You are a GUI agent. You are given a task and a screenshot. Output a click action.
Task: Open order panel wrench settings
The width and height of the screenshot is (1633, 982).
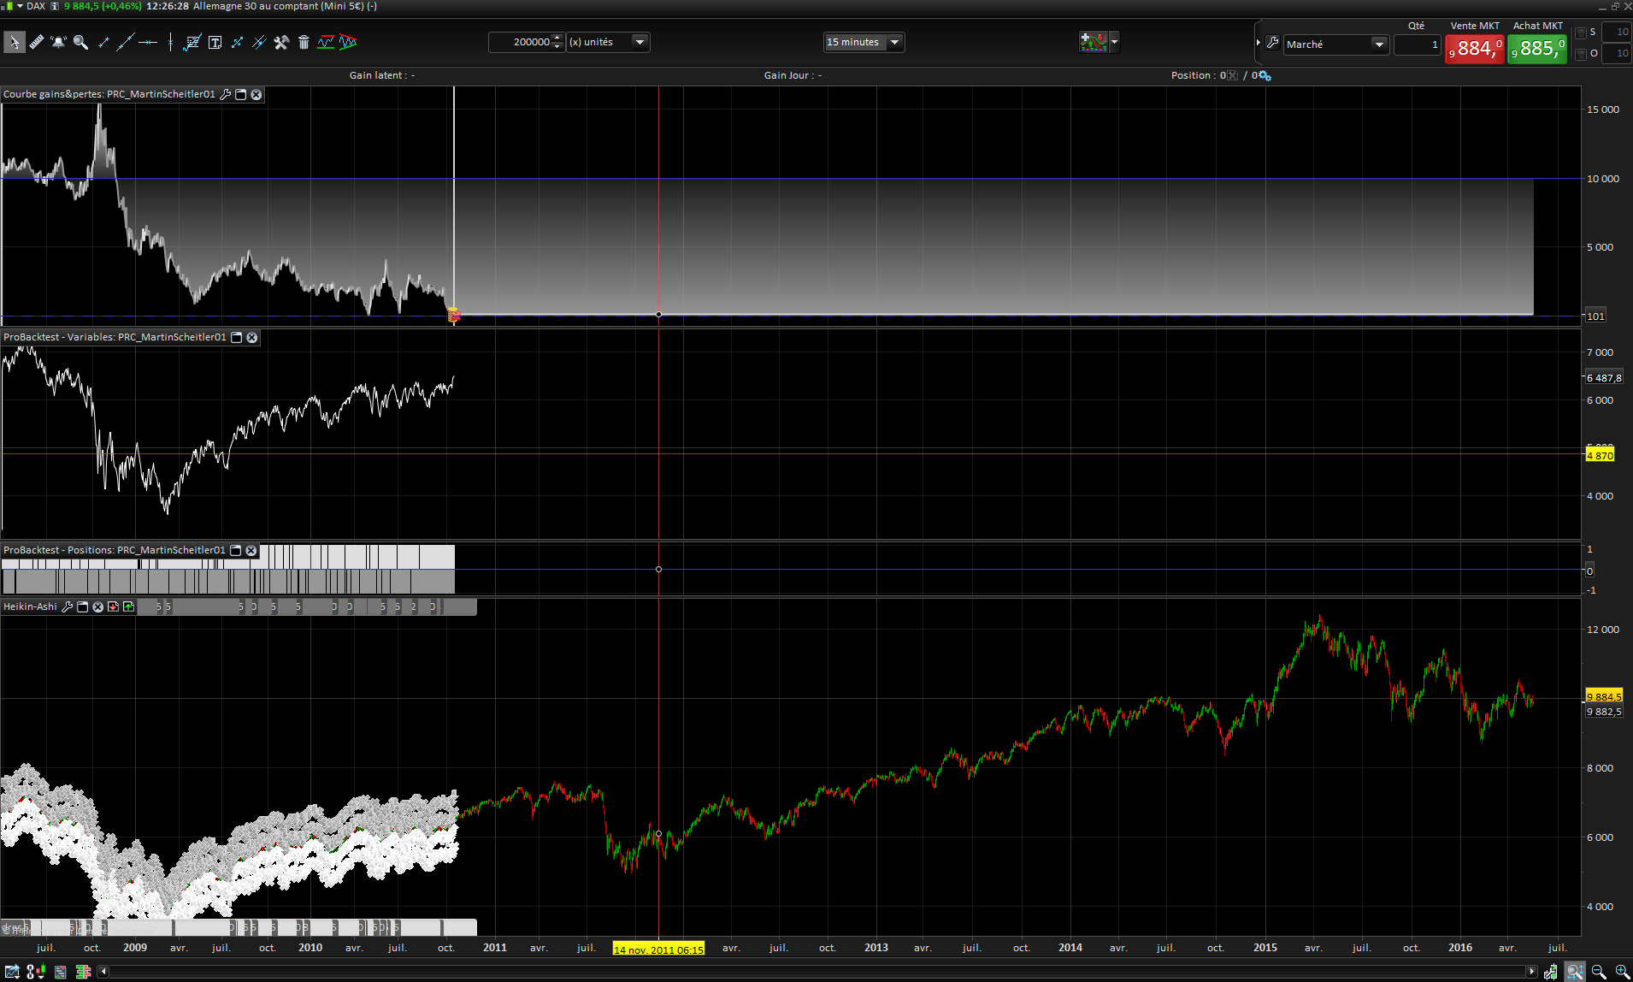pos(1272,43)
